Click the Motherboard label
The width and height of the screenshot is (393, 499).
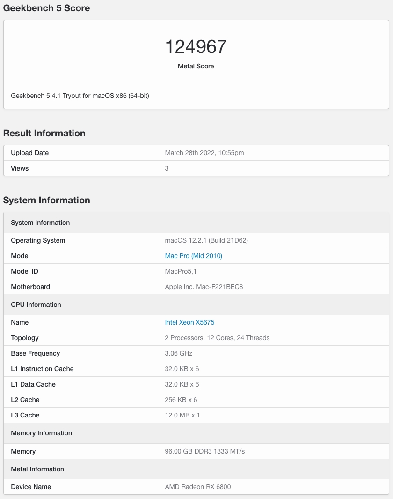(x=30, y=287)
